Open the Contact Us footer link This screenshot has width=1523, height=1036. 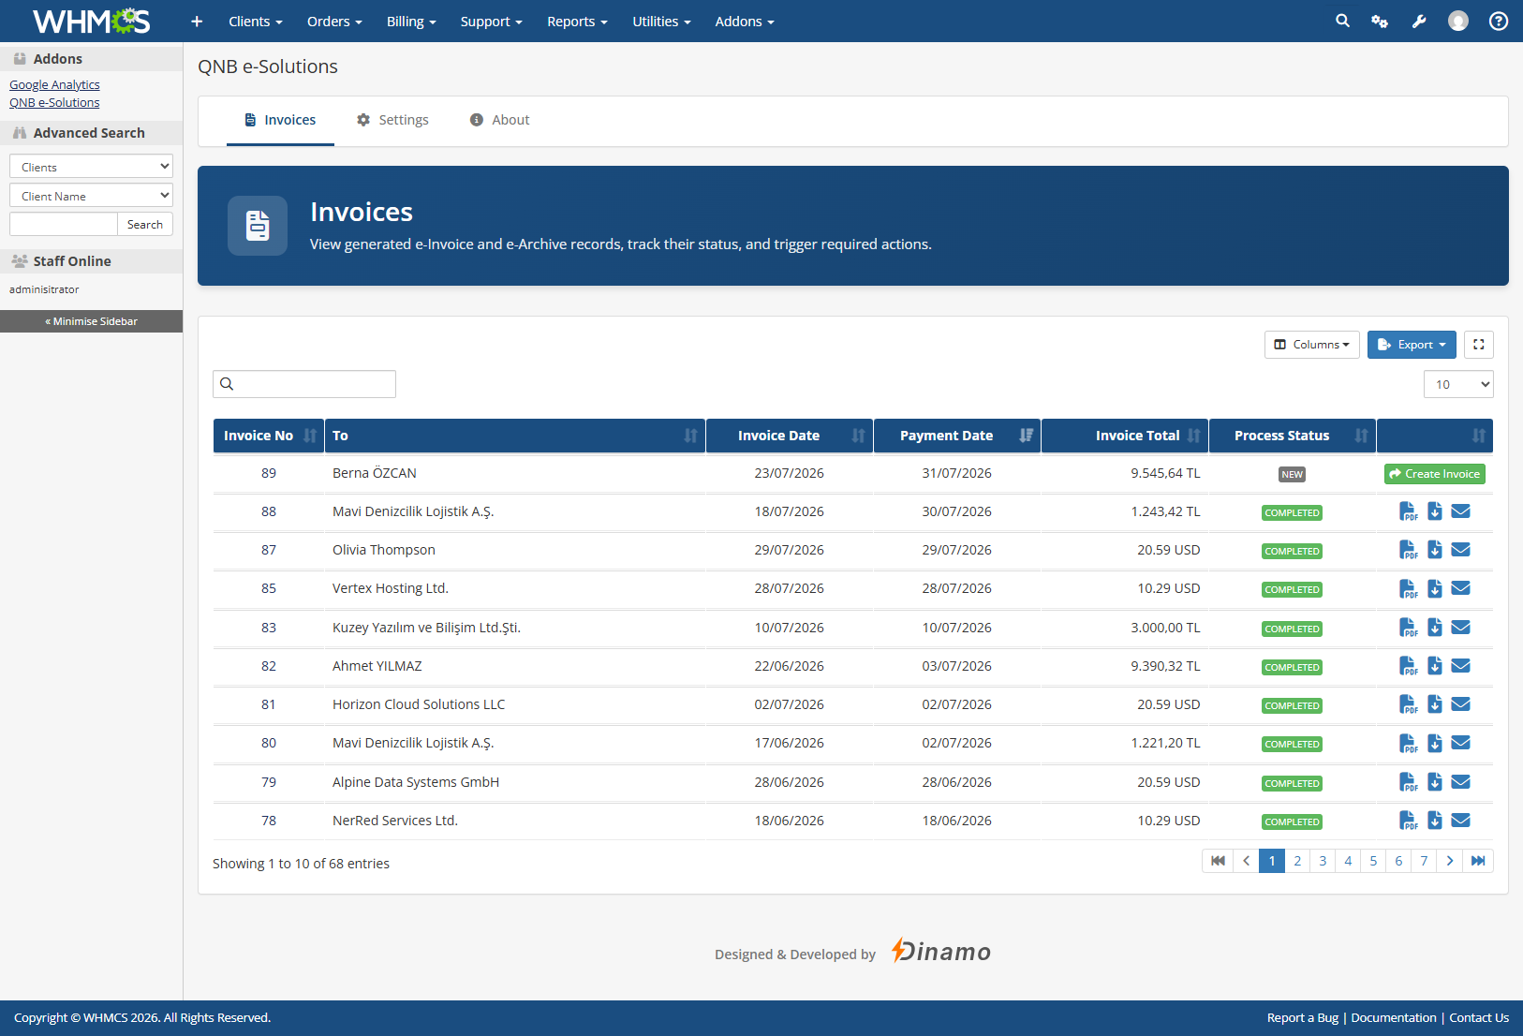[x=1479, y=1017]
